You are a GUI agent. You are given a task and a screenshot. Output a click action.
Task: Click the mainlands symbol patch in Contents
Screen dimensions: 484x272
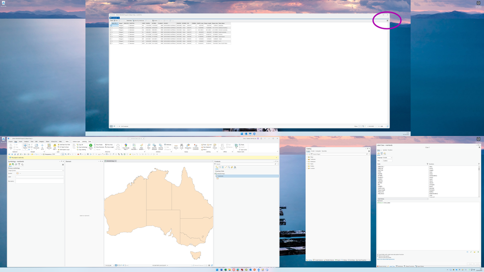click(218, 178)
